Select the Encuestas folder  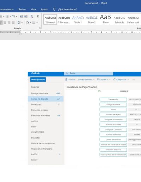click(45, 138)
